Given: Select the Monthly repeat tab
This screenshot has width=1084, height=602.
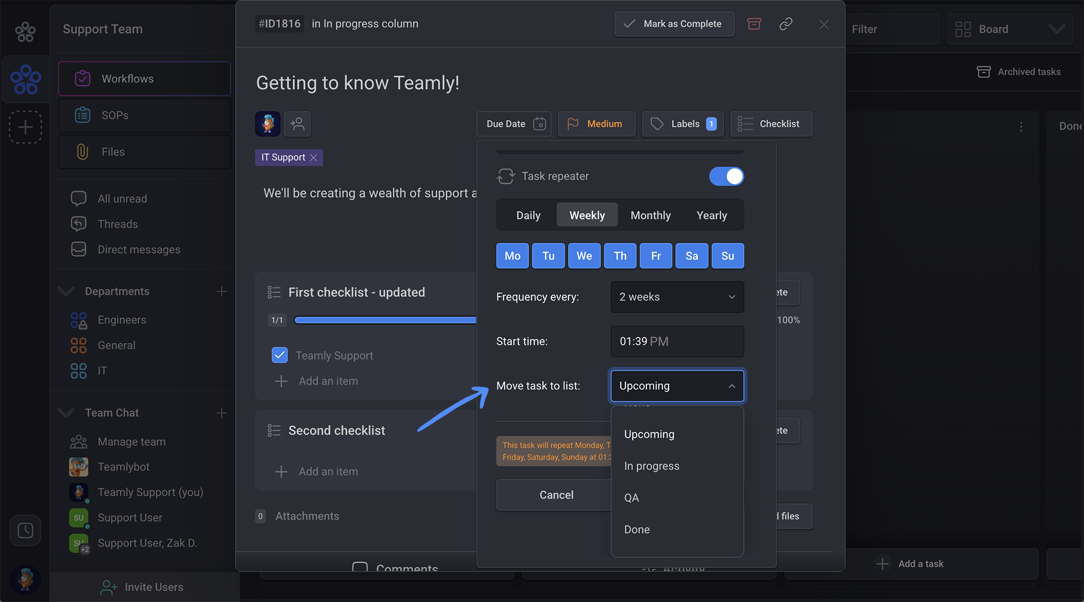Looking at the screenshot, I should [x=650, y=215].
